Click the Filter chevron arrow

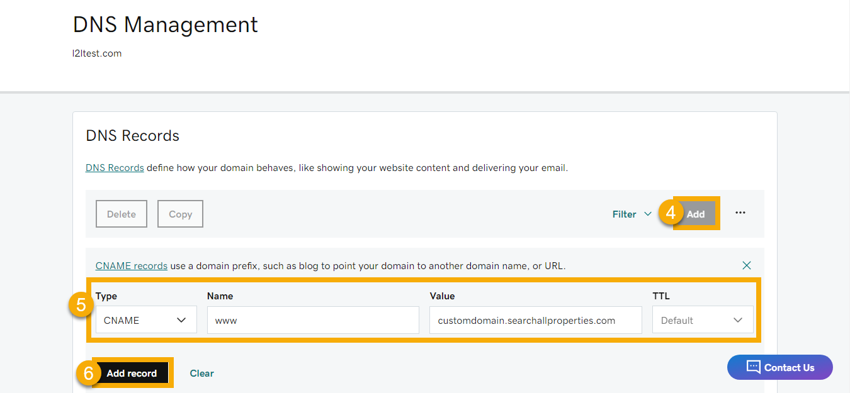(649, 214)
